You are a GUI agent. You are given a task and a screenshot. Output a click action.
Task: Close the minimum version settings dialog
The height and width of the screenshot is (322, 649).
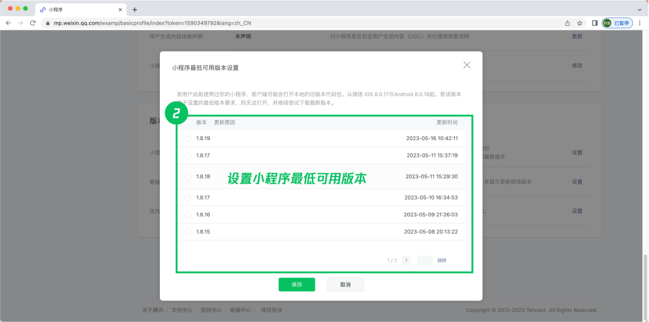(x=467, y=65)
